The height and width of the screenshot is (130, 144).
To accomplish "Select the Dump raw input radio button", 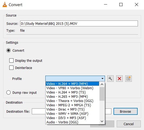I will 8,92.
